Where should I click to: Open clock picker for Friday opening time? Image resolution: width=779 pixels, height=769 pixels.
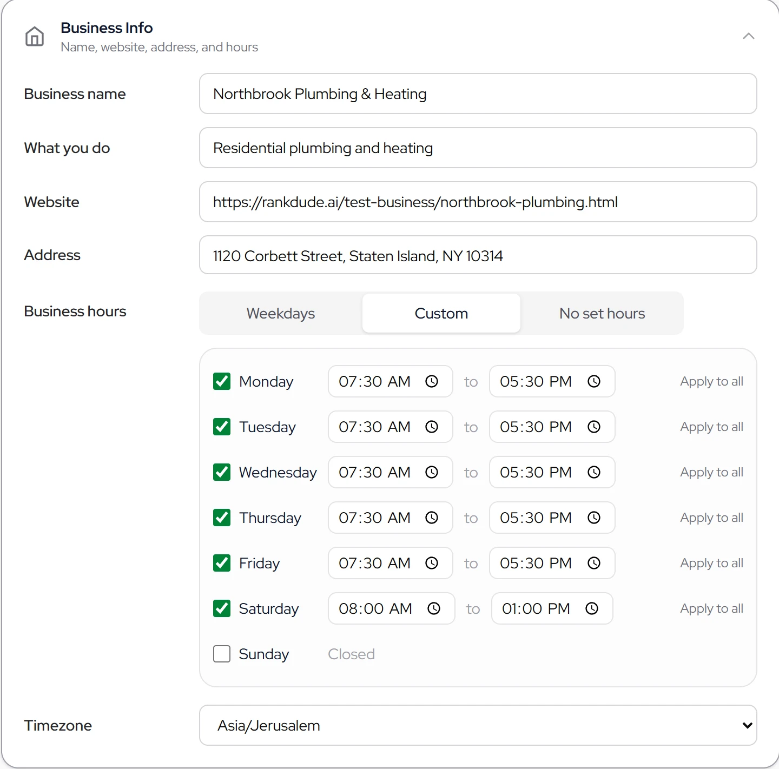pos(432,563)
